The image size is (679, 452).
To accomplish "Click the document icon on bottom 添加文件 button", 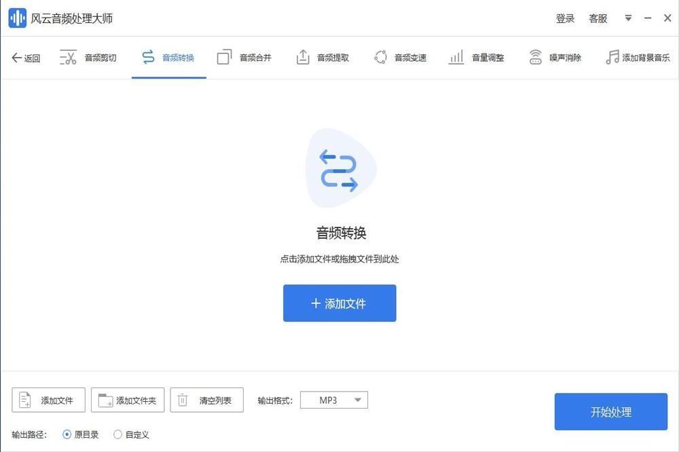I will (25, 400).
